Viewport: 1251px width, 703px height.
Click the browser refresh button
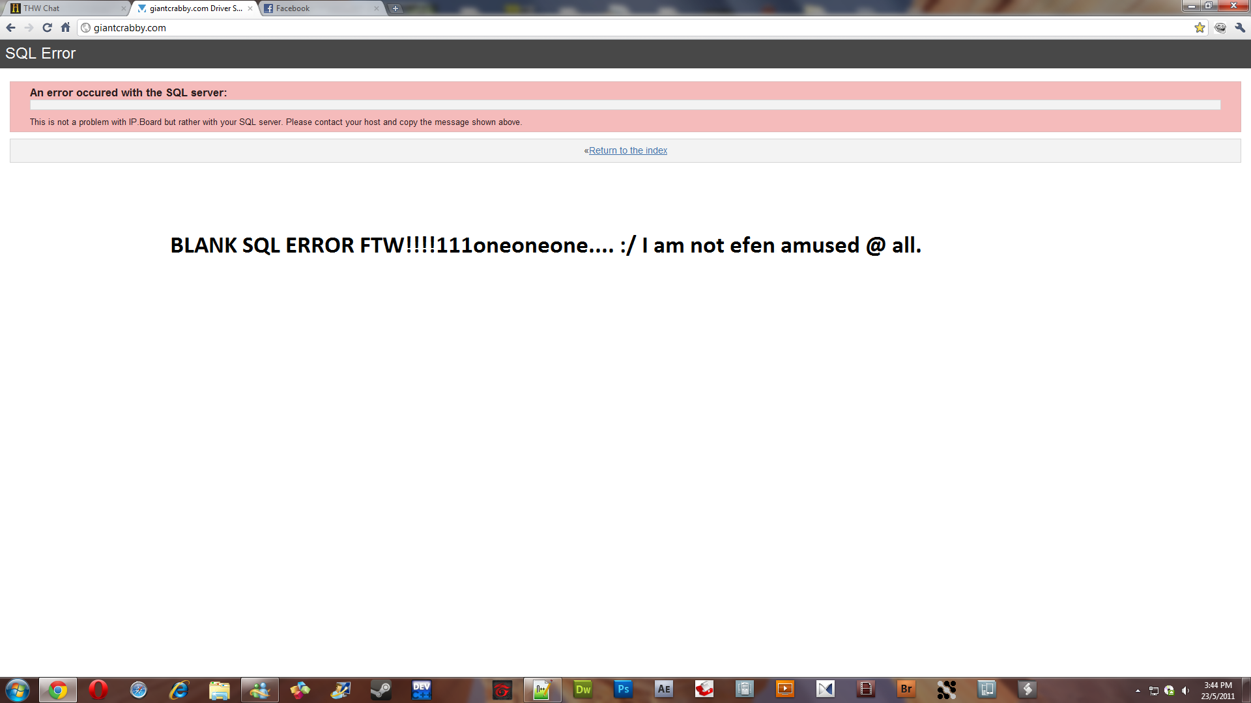click(46, 27)
